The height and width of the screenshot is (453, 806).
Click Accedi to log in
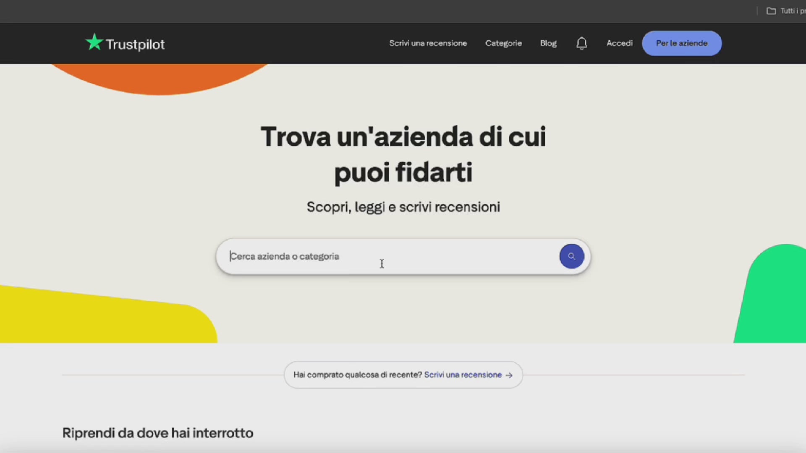(x=619, y=43)
